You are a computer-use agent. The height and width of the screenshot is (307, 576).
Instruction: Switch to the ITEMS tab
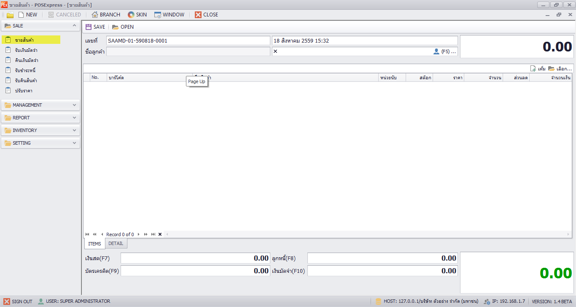point(94,244)
